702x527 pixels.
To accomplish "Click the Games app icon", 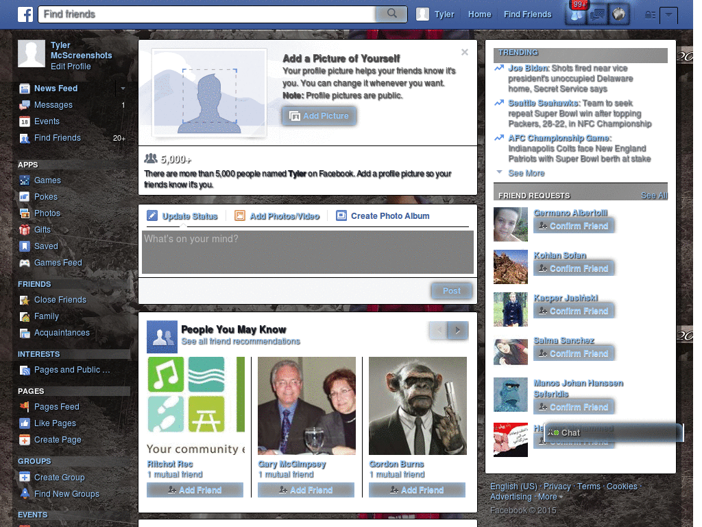I will click(25, 180).
